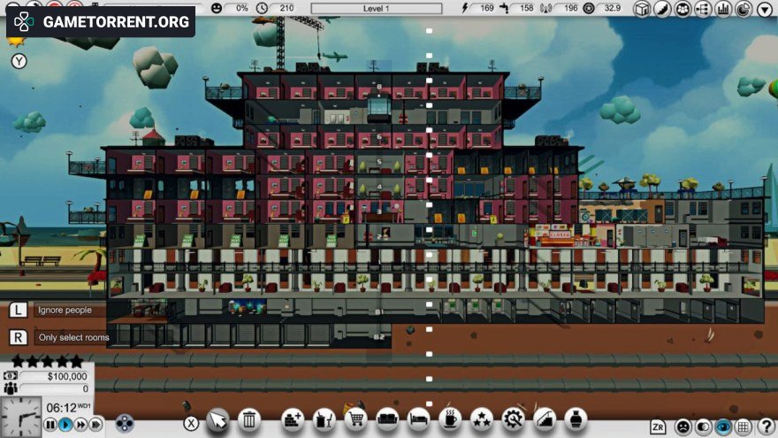Click the five-star hotel rating
The height and width of the screenshot is (438, 778).
pyautogui.click(x=47, y=361)
